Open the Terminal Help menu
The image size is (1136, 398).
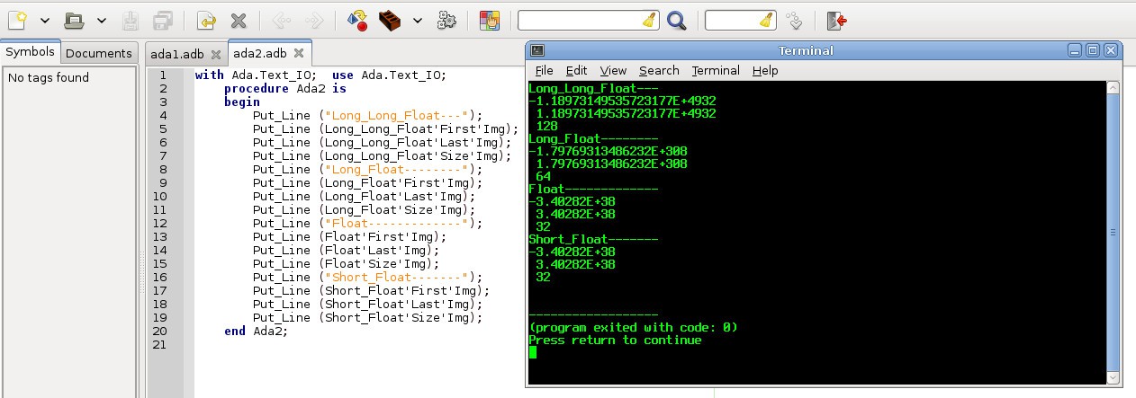765,70
